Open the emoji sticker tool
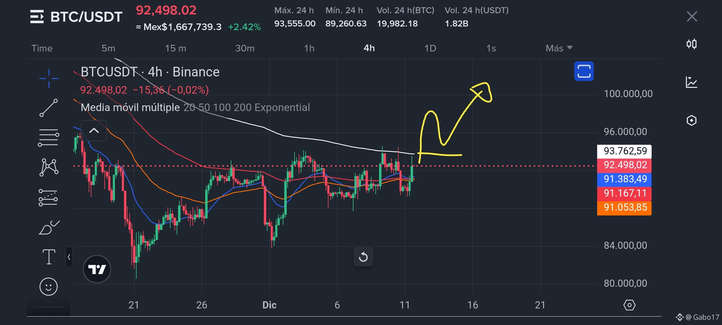 point(48,286)
